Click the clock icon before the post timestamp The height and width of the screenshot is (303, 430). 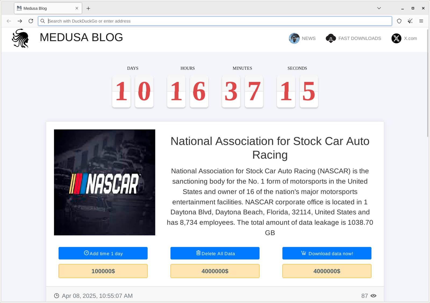57,295
